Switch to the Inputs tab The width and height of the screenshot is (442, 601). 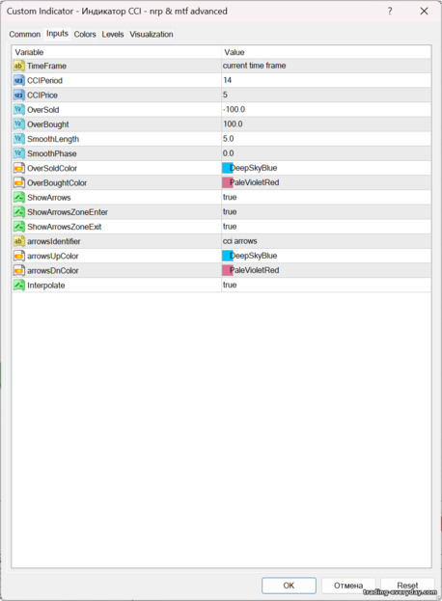pyautogui.click(x=57, y=34)
